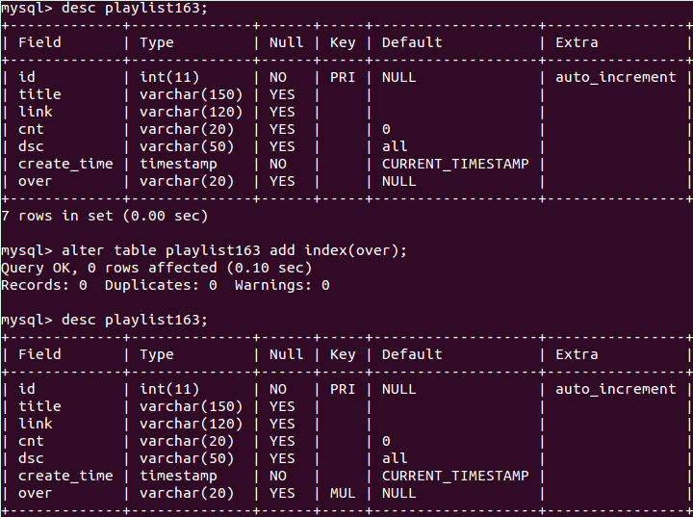Image resolution: width=693 pixels, height=517 pixels.
Task: Click 'auto_increment' in the first table's Extra column
Action: (616, 77)
